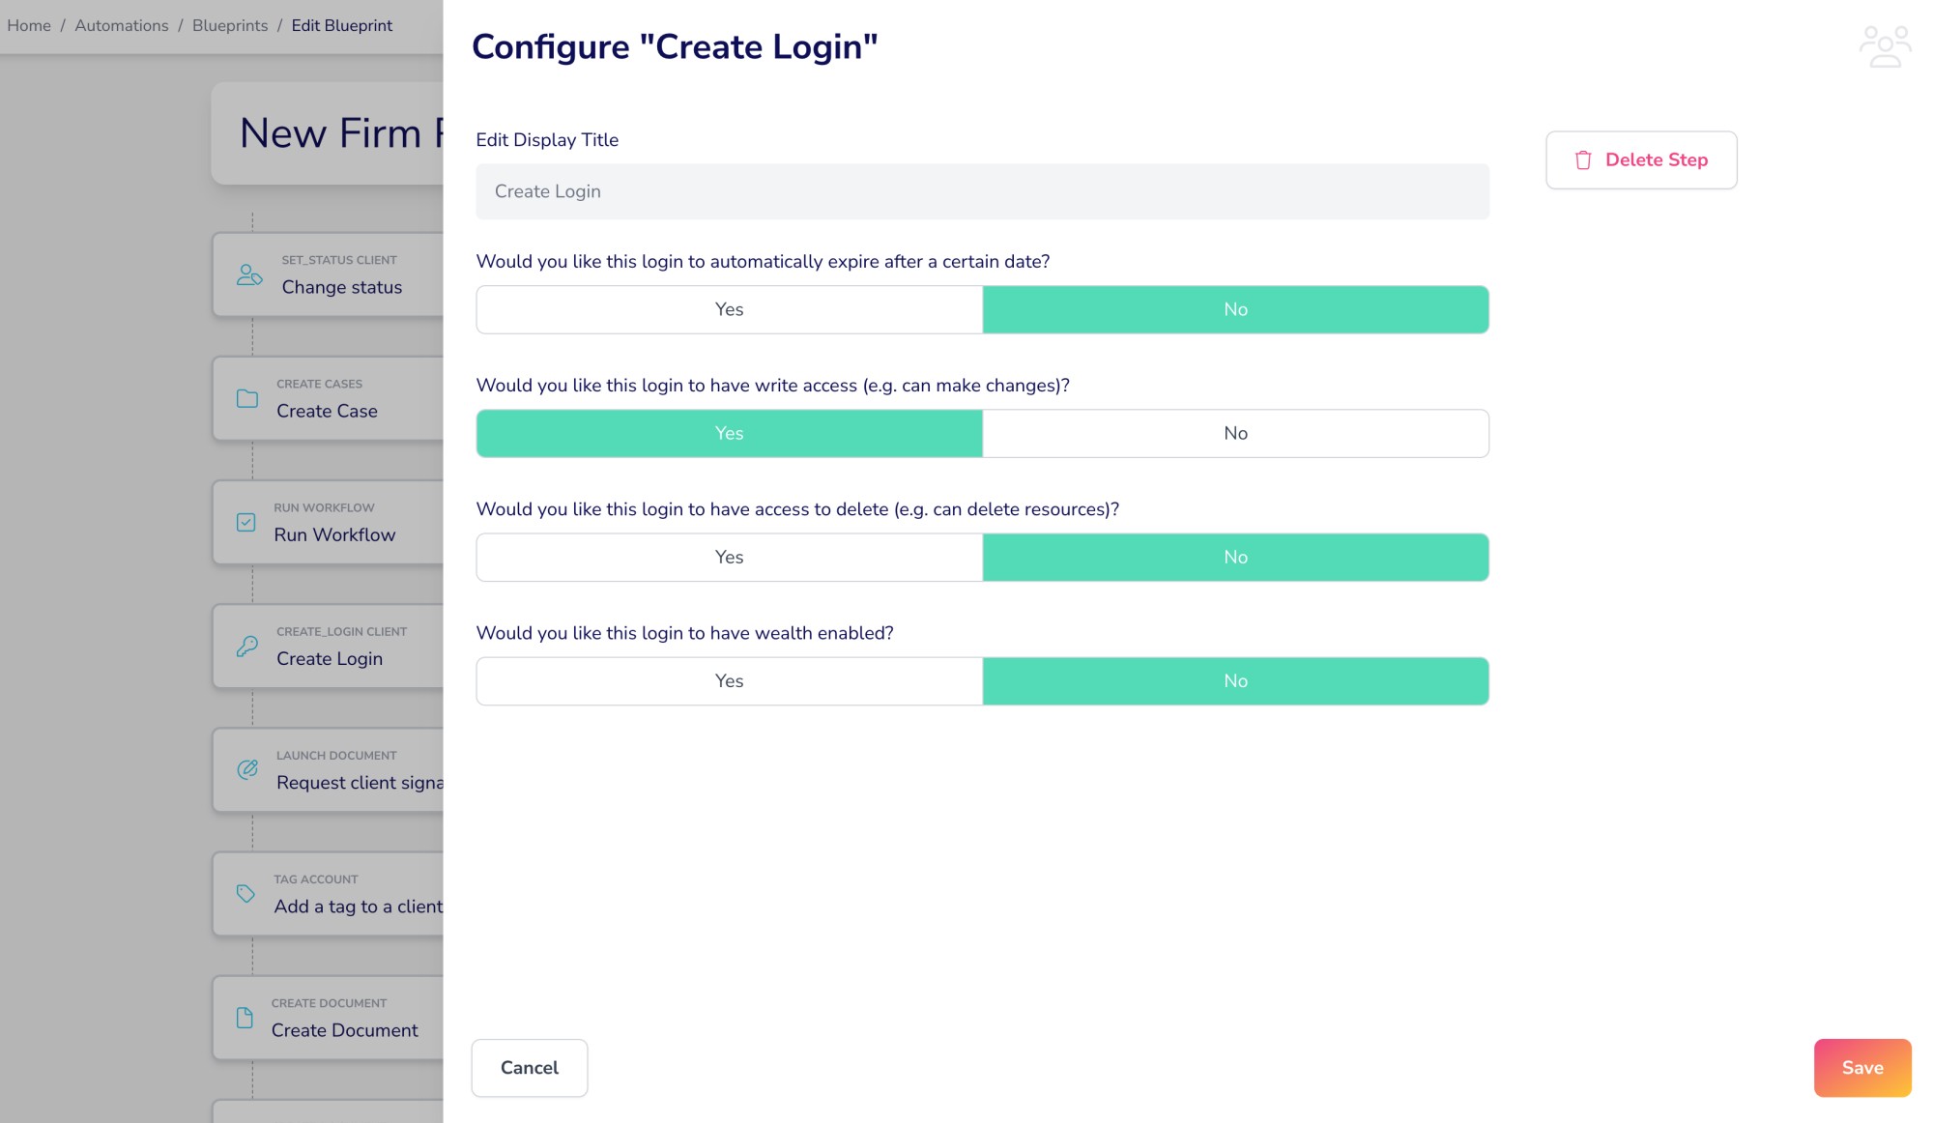Set write access to No
Image resolution: width=1933 pixels, height=1123 pixels.
point(1235,433)
